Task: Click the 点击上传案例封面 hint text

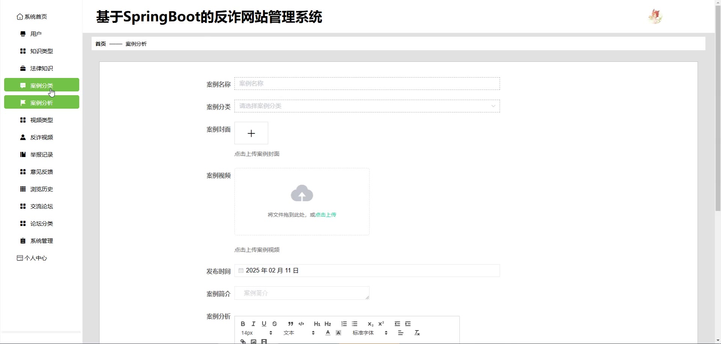Action: pos(257,154)
